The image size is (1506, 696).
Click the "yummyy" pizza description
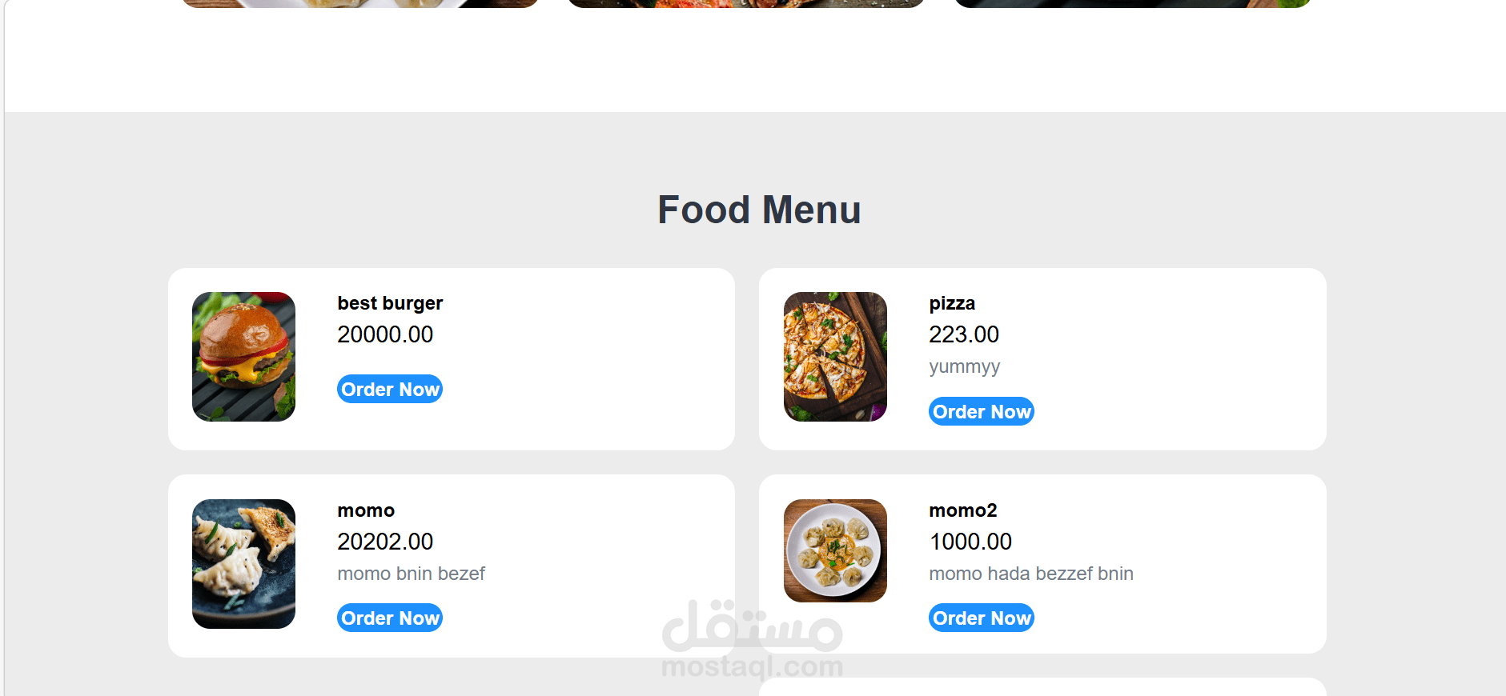(964, 366)
